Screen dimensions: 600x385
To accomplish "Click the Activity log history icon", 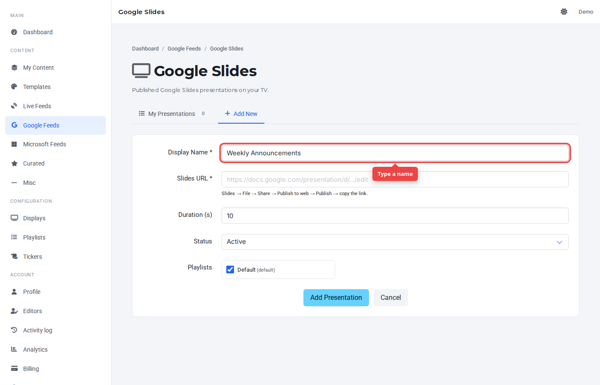I will (x=14, y=330).
